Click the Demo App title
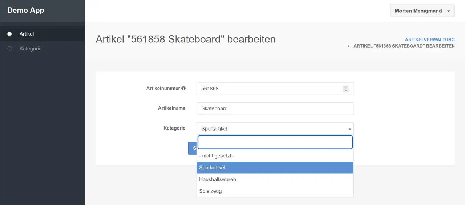The width and height of the screenshot is (465, 205). coord(26,11)
